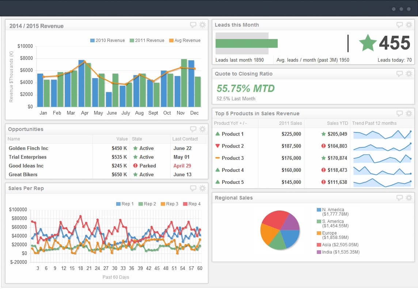
Task: Collapse the Opportunities panel header
Action: pyautogui.click(x=25, y=129)
